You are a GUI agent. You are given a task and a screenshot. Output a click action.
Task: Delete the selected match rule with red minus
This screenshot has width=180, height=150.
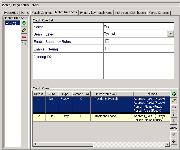pos(174,107)
